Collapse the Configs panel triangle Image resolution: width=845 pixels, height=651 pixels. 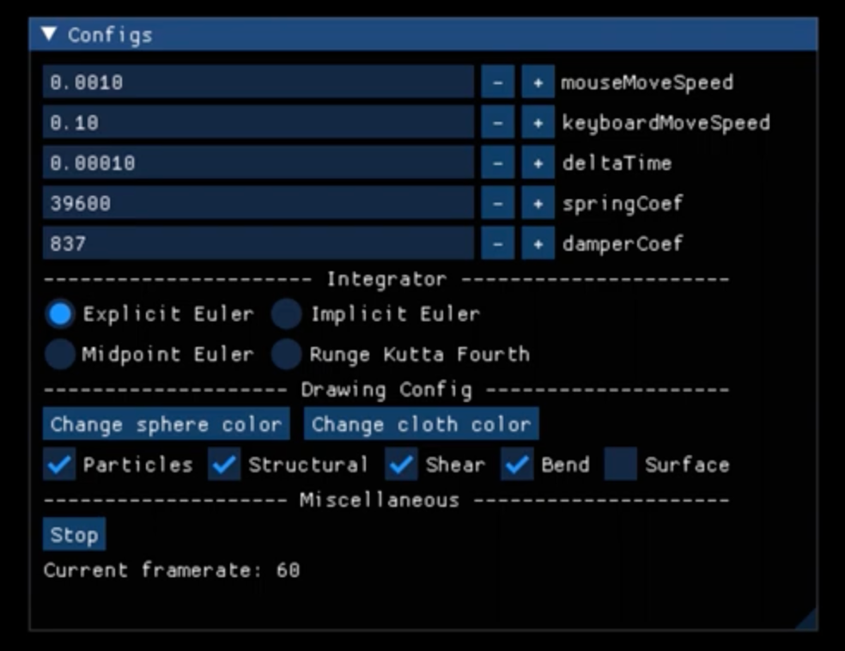(x=50, y=34)
